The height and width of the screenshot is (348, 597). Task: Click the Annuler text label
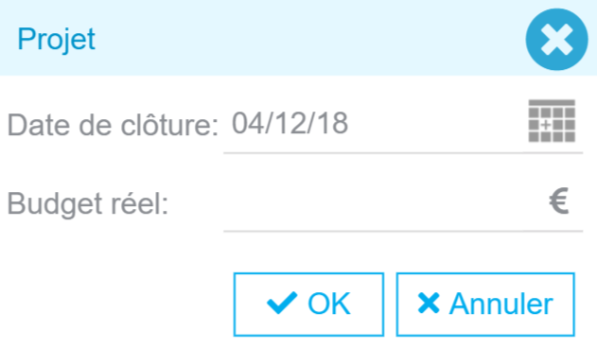pos(501,304)
